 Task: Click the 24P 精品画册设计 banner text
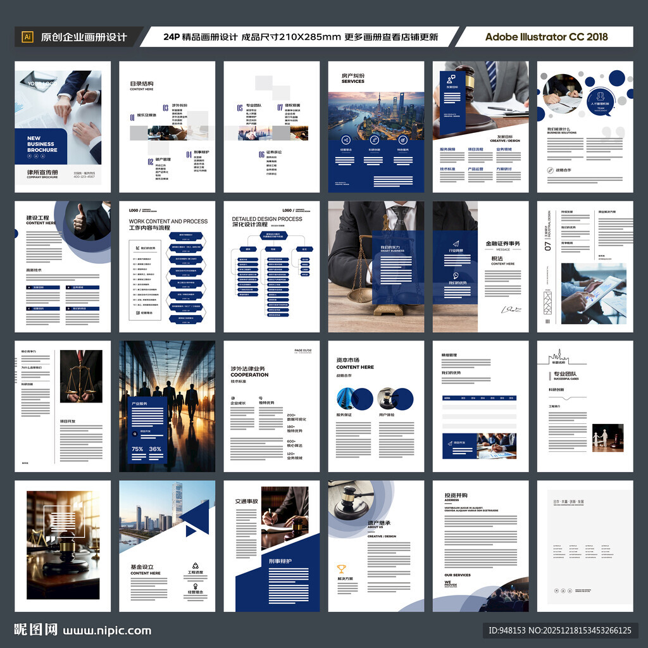pyautogui.click(x=301, y=37)
